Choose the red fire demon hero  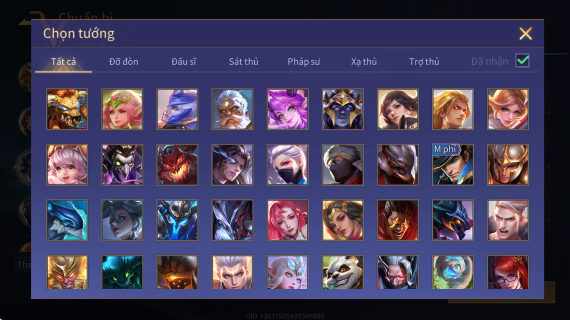click(x=177, y=164)
